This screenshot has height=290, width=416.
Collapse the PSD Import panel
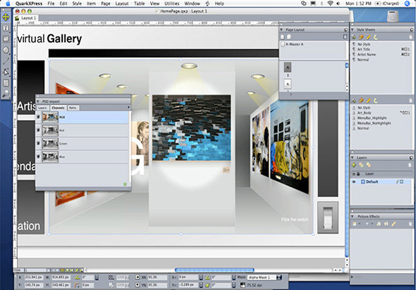[38, 102]
